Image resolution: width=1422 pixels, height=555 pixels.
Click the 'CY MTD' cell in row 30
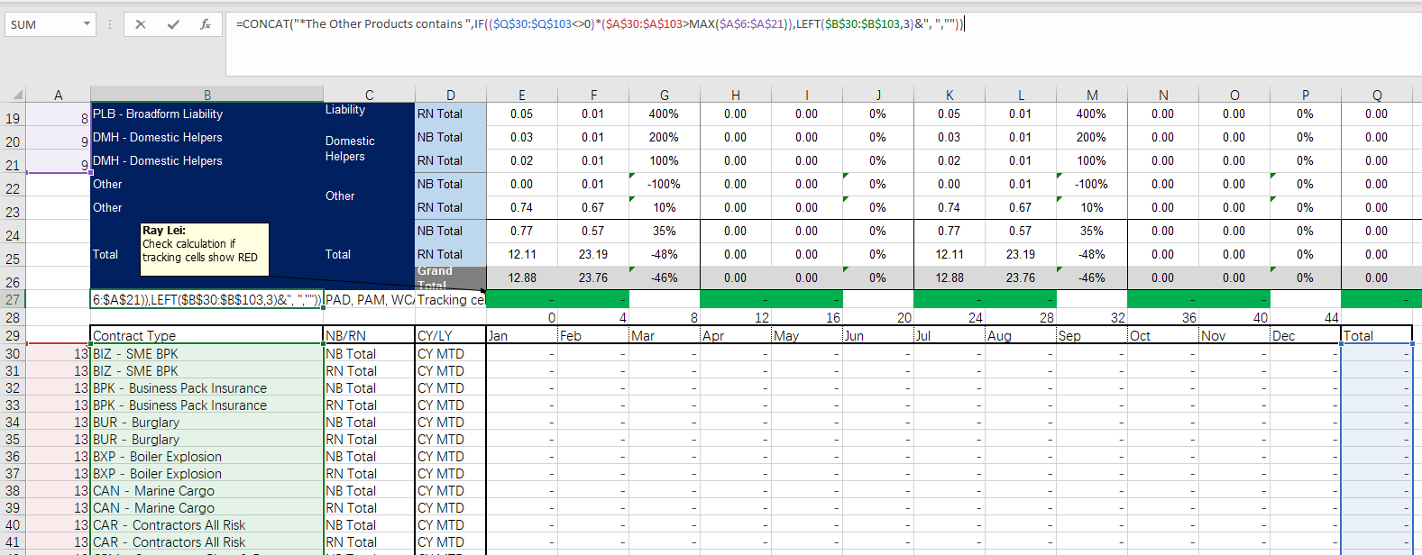tap(451, 354)
